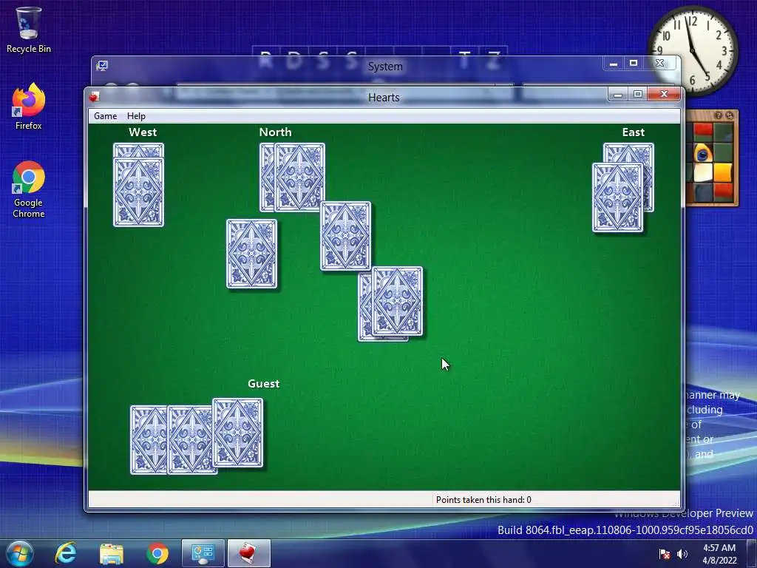Close the Hearts window

665,94
